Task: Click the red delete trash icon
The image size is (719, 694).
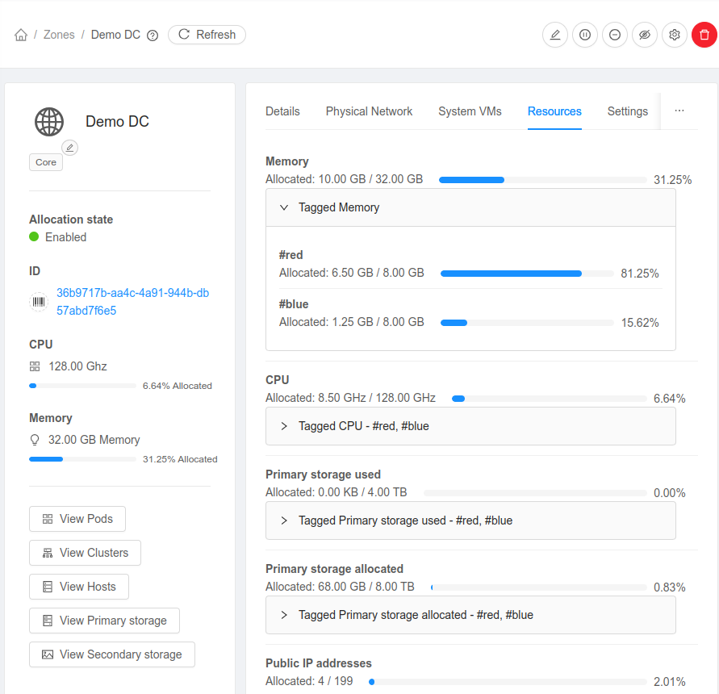Action: [x=704, y=35]
